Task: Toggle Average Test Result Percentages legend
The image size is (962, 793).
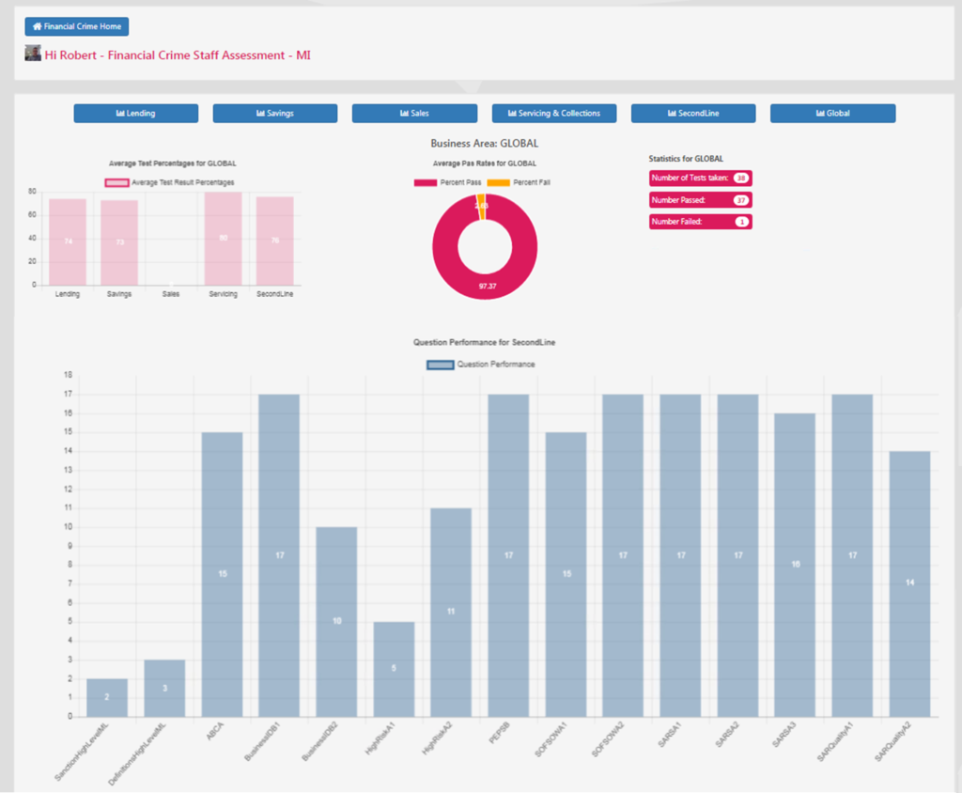Action: point(170,182)
